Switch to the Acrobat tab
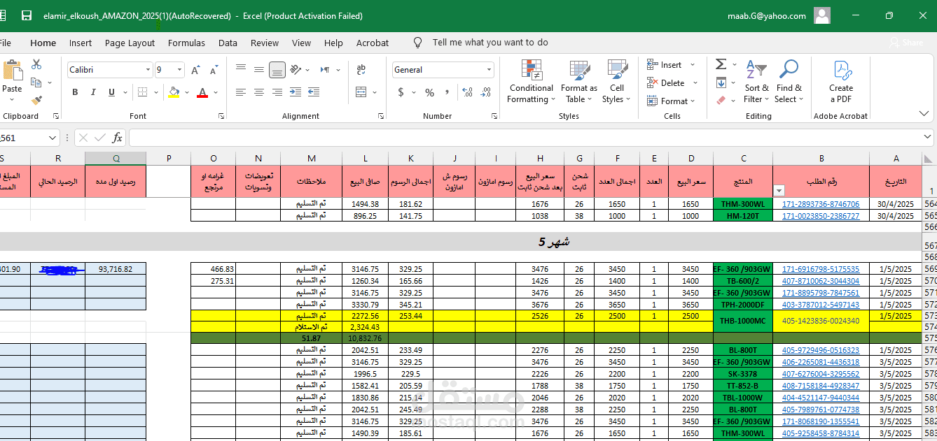 pos(373,43)
